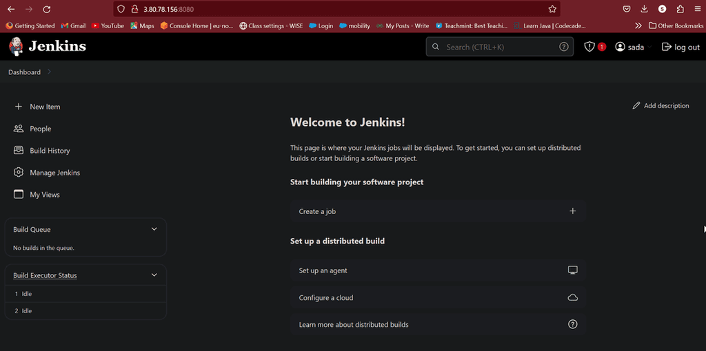Open the Getting Started bookmark
This screenshot has height=351, width=706.
point(30,25)
